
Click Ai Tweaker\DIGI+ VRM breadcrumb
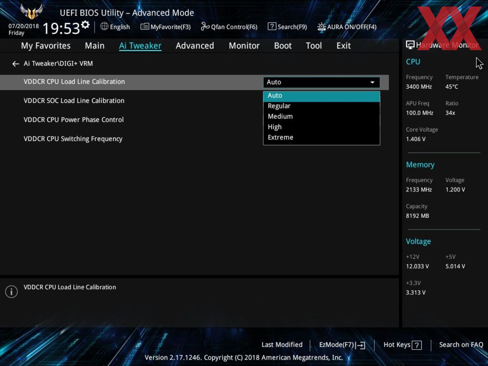pyautogui.click(x=58, y=64)
